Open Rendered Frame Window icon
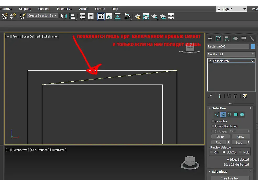The height and width of the screenshot is (180, 258). (x=146, y=16)
